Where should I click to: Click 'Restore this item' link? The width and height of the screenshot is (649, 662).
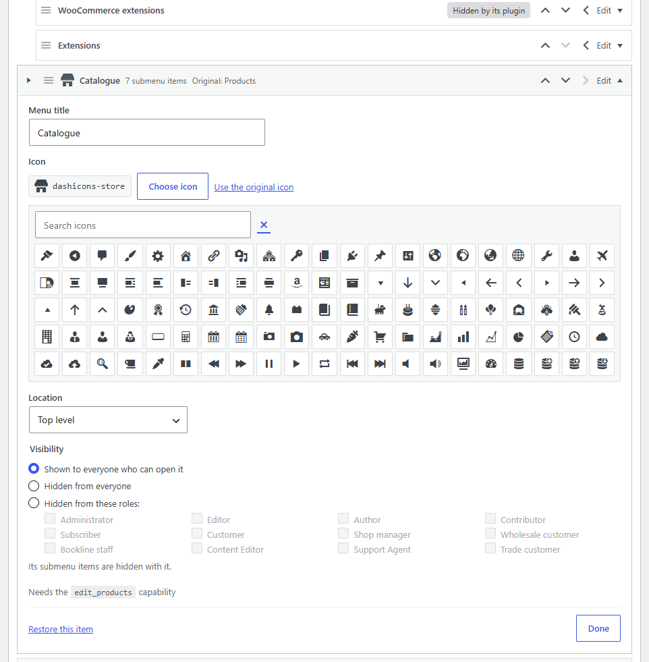click(x=61, y=629)
